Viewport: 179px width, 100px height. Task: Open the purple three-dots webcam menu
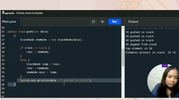tap(165, 66)
